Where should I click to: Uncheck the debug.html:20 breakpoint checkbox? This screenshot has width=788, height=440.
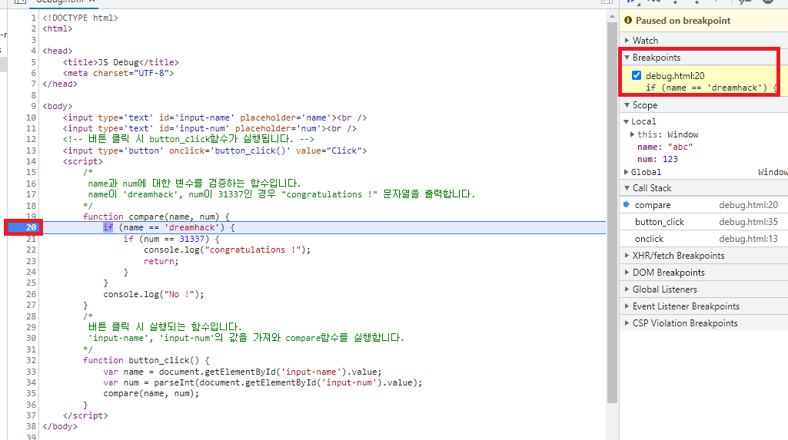pyautogui.click(x=637, y=76)
